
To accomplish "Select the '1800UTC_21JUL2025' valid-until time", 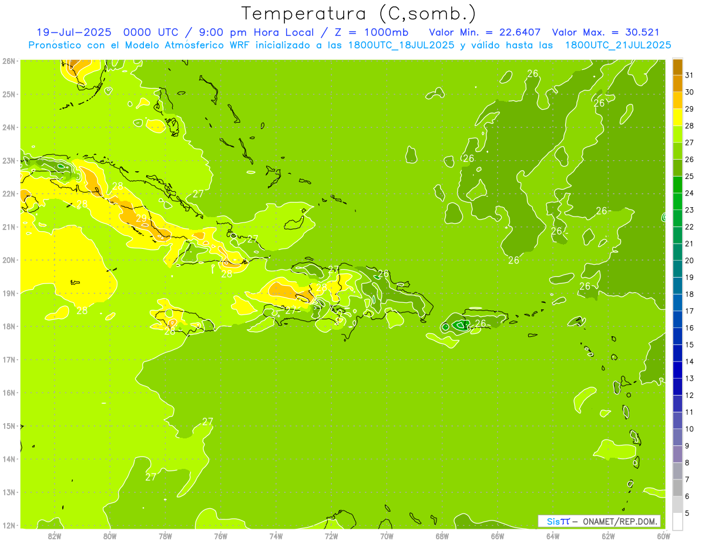I will click(618, 45).
